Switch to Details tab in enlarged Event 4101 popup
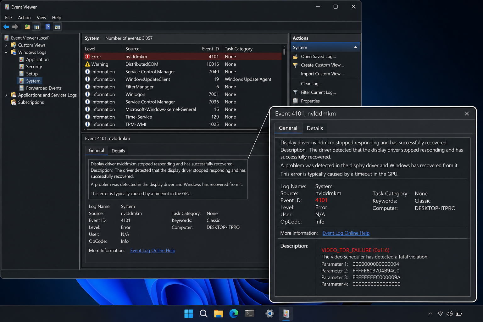The image size is (483, 322). coord(315,128)
